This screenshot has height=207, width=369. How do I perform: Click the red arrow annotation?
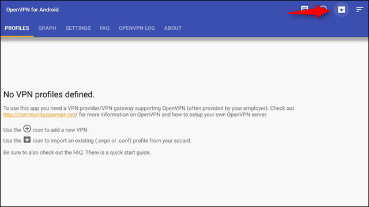click(x=309, y=11)
